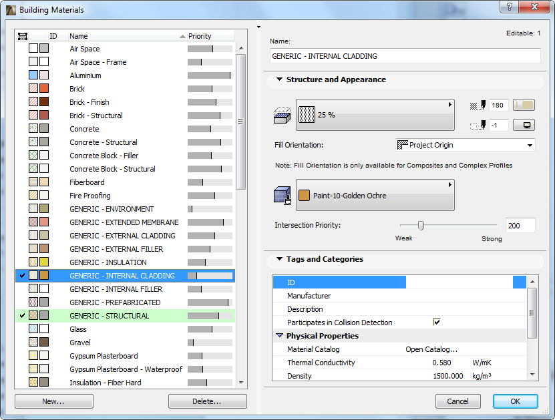Click the Fire Proofing hatch icon
Screen dimensions: 555x420
(x=33, y=196)
